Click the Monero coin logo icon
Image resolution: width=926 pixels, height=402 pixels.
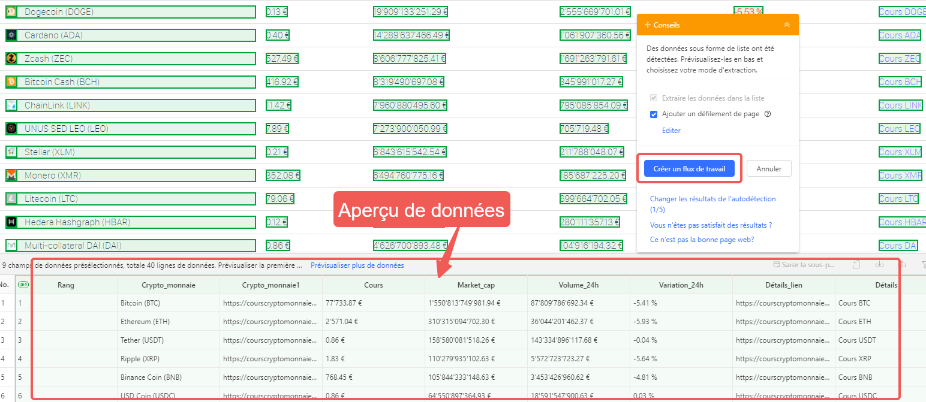(x=11, y=176)
